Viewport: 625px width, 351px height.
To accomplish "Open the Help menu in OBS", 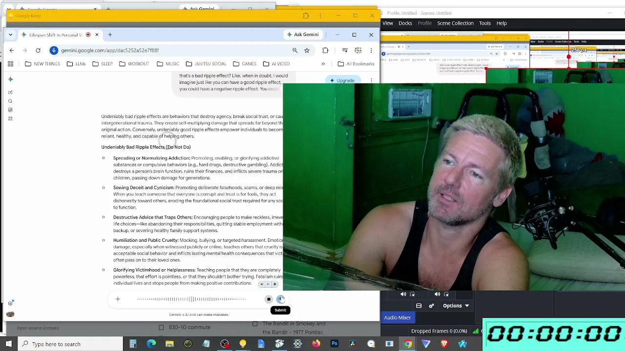I will pos(501,23).
